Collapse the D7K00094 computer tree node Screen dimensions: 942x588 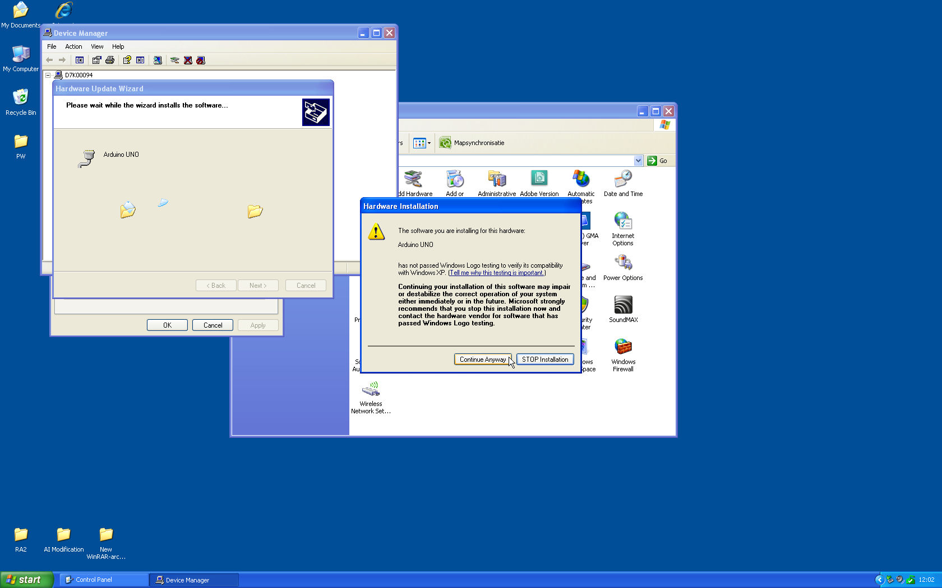(x=48, y=75)
